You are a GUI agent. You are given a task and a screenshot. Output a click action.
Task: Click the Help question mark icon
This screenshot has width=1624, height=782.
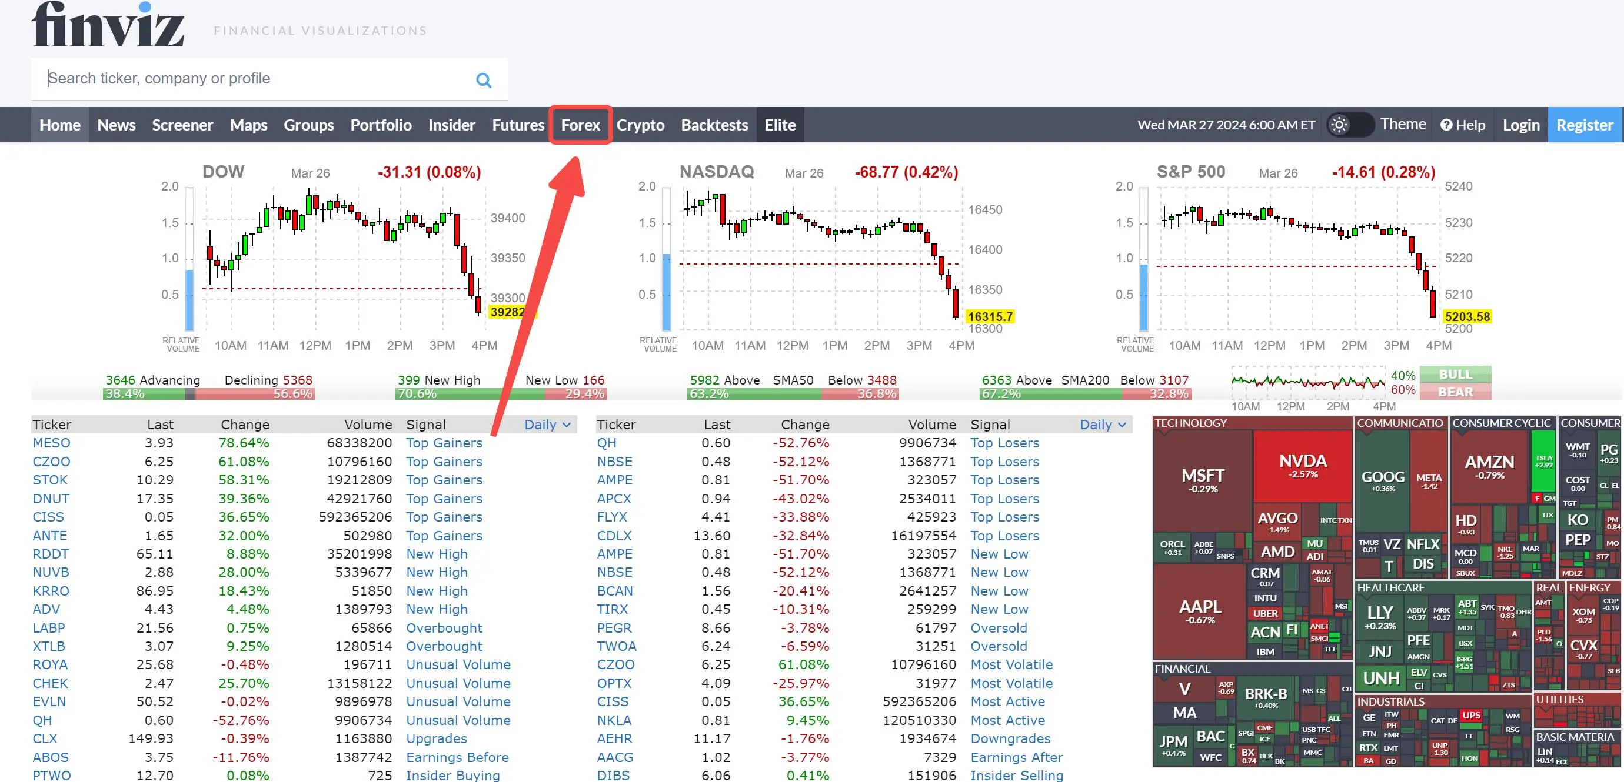[1446, 125]
